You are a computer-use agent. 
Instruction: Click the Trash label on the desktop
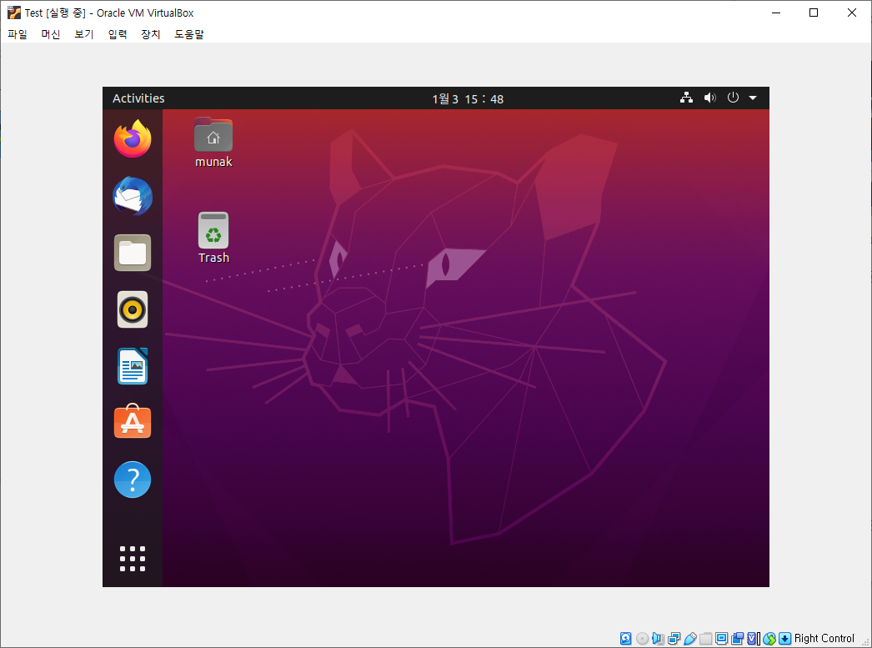213,258
